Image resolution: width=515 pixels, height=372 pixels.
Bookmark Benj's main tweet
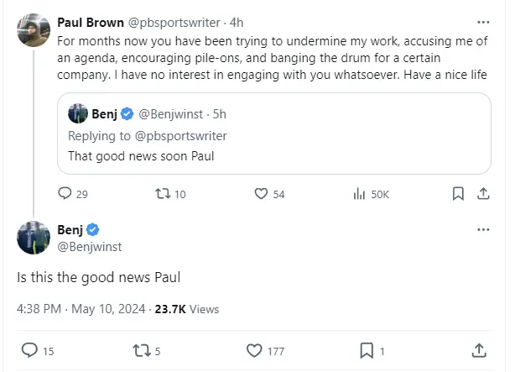[366, 349]
